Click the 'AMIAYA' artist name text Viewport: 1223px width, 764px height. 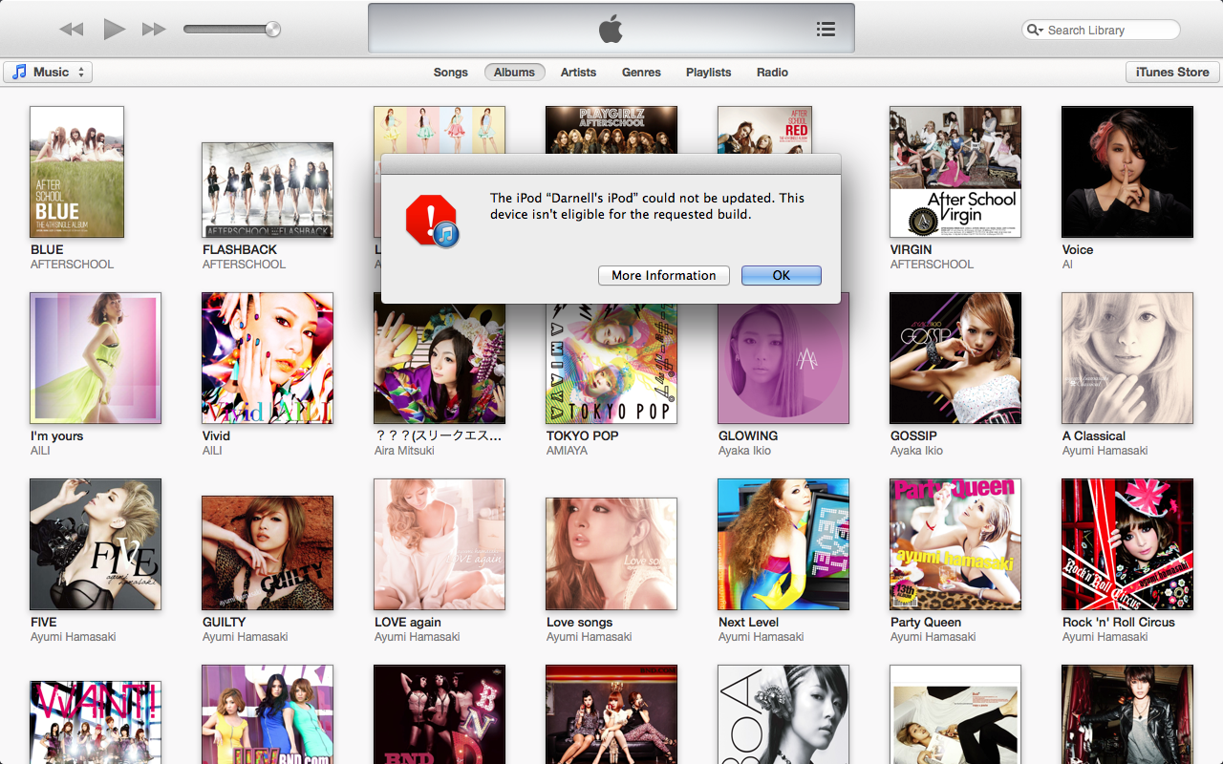click(x=568, y=451)
